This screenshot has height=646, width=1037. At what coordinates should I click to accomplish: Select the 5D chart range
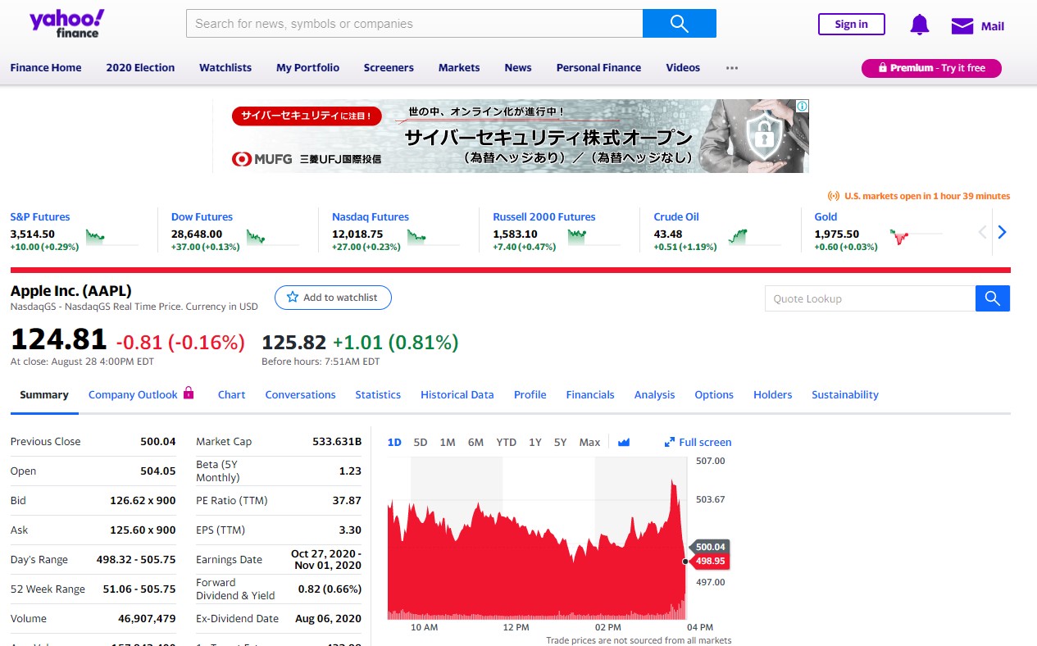pos(421,442)
